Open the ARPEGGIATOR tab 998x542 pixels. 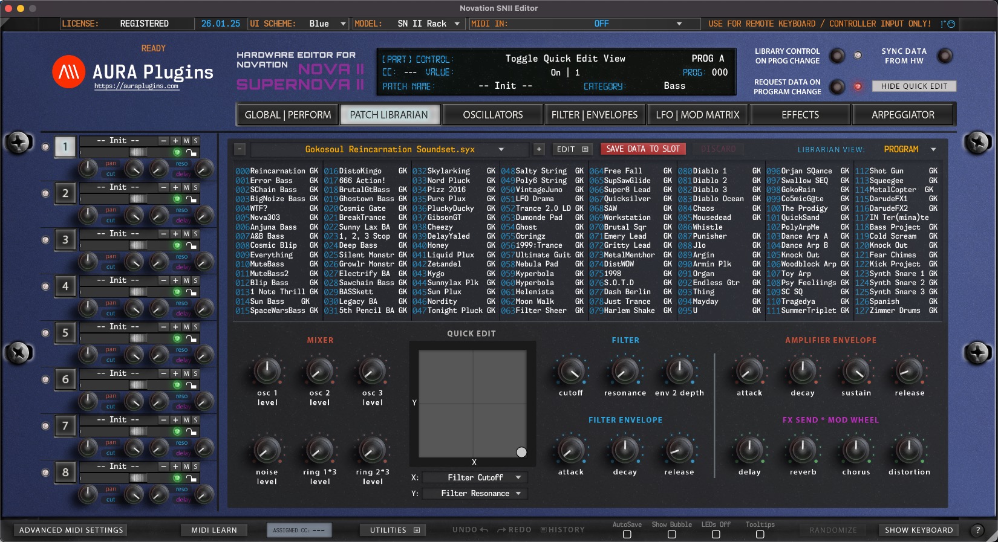click(902, 115)
